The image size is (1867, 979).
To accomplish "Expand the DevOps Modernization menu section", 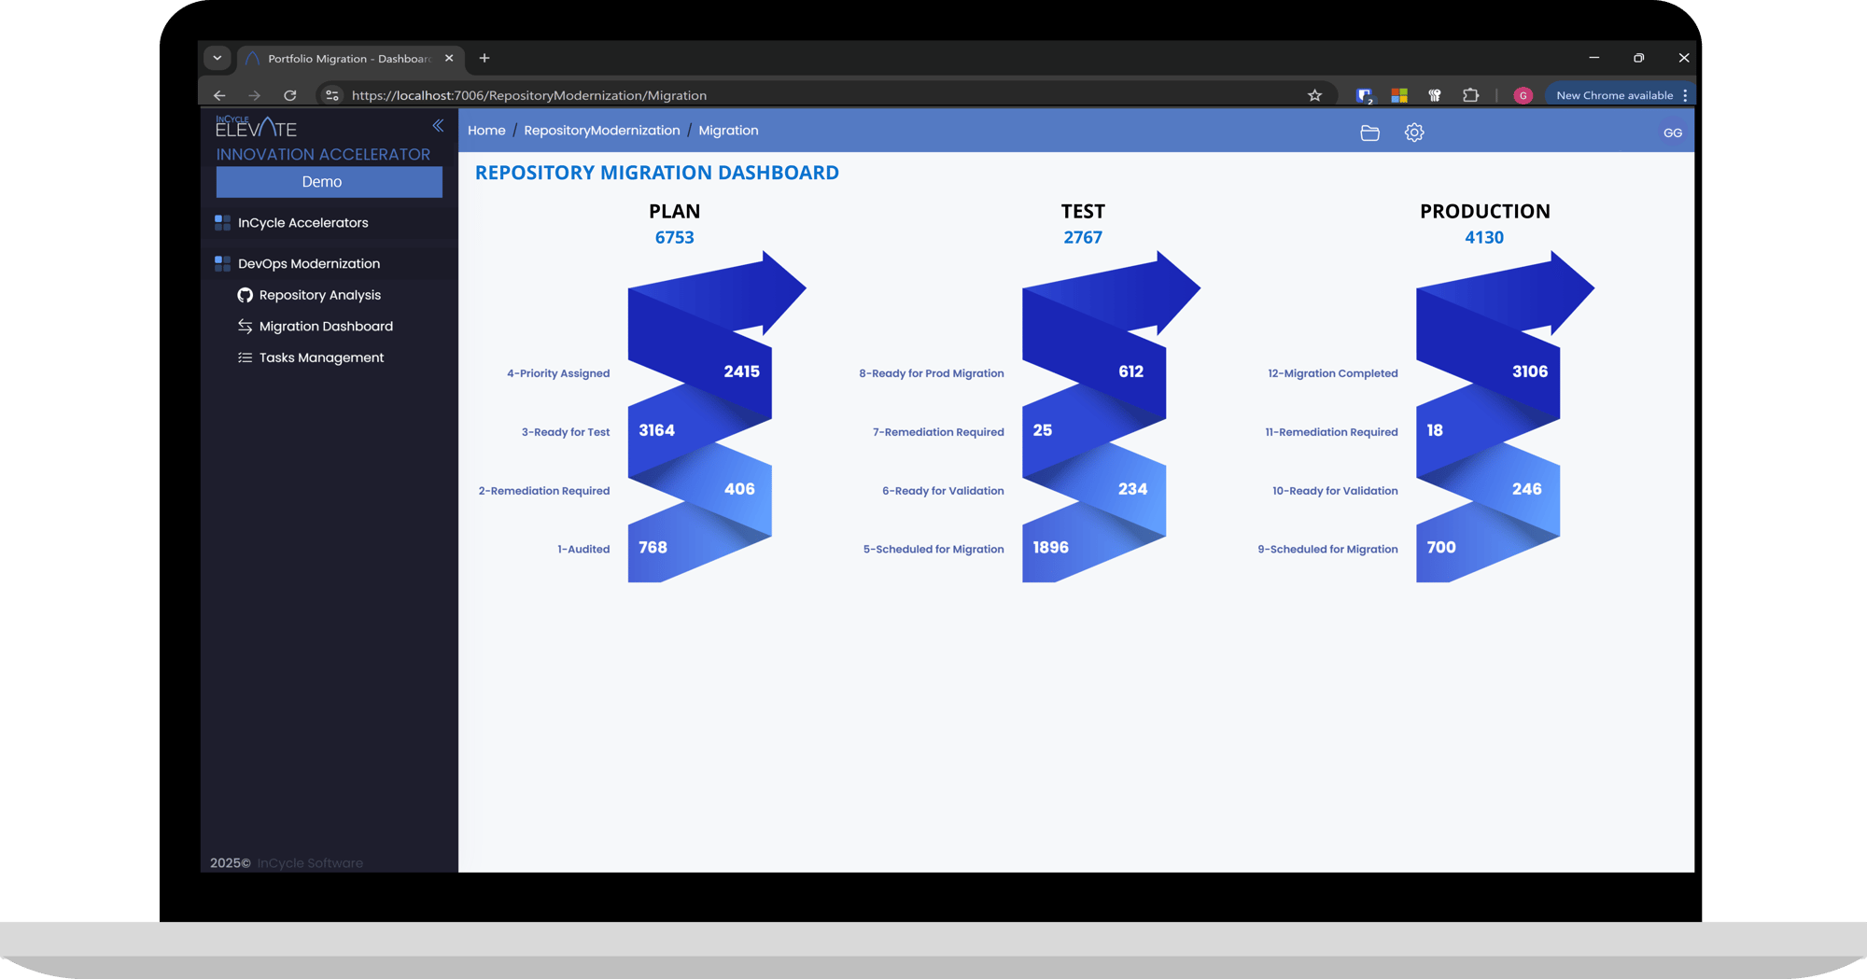I will pyautogui.click(x=308, y=264).
